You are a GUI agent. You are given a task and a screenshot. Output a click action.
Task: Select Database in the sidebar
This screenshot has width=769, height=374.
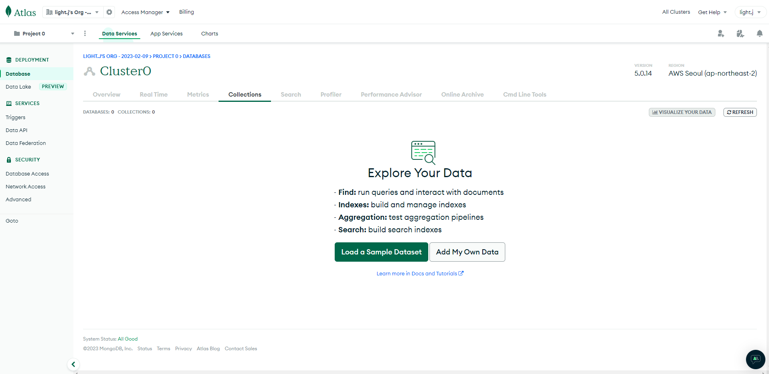[37, 74]
